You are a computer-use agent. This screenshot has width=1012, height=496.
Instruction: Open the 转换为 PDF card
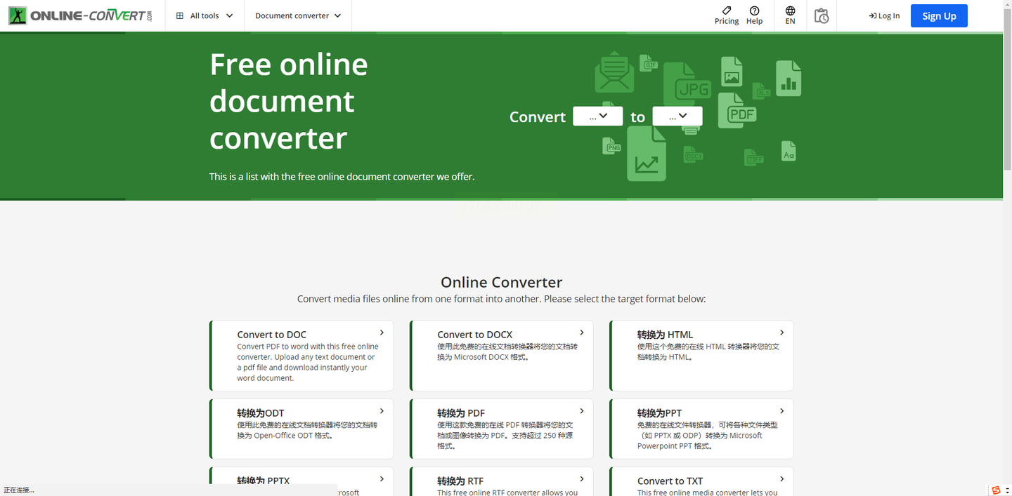502,429
